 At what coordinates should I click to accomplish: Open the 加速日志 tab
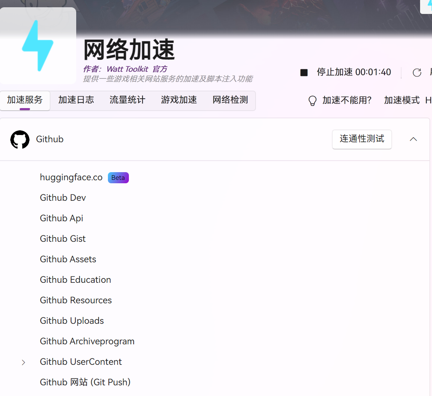tap(76, 100)
